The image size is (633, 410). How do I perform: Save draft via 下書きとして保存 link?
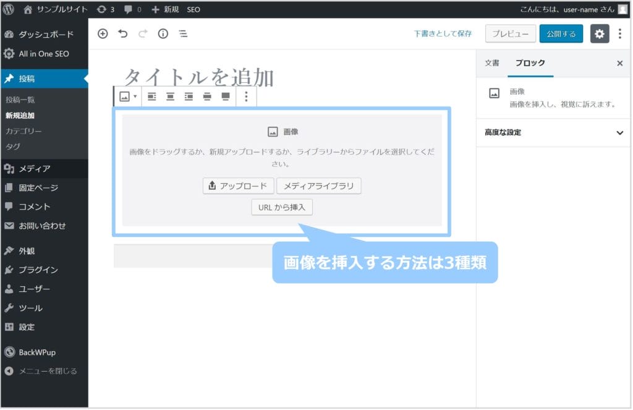pos(443,34)
